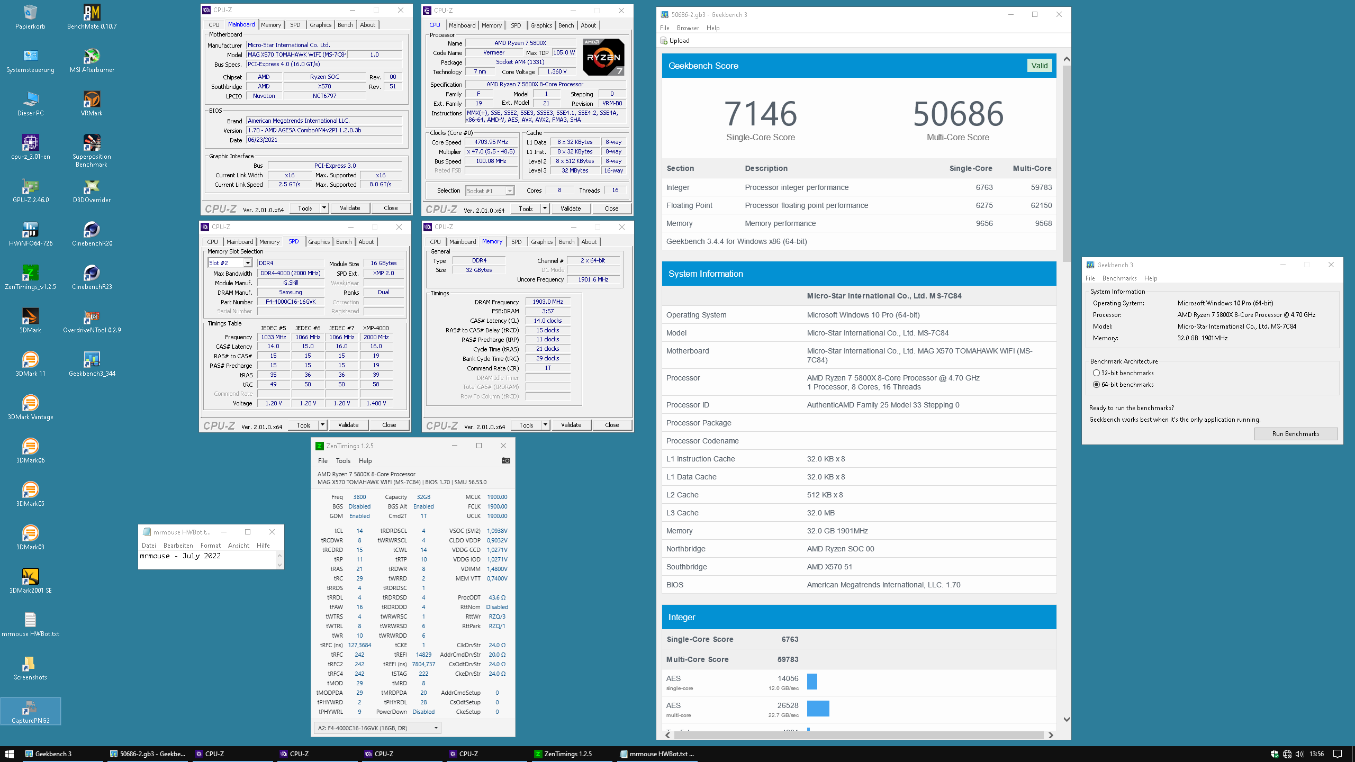
Task: Open Tools menu in ZenTimings
Action: click(x=343, y=461)
